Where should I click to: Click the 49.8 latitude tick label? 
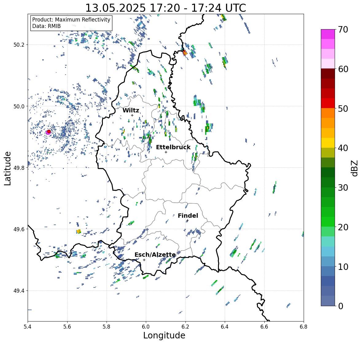[19, 168]
